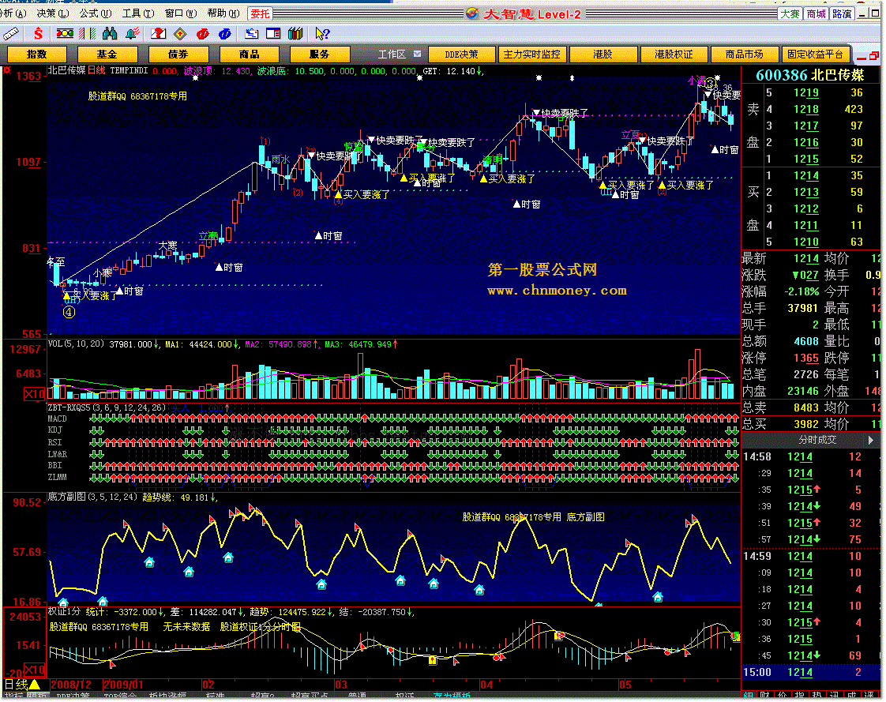Expand the 工作区 dropdown arrow

click(x=417, y=54)
